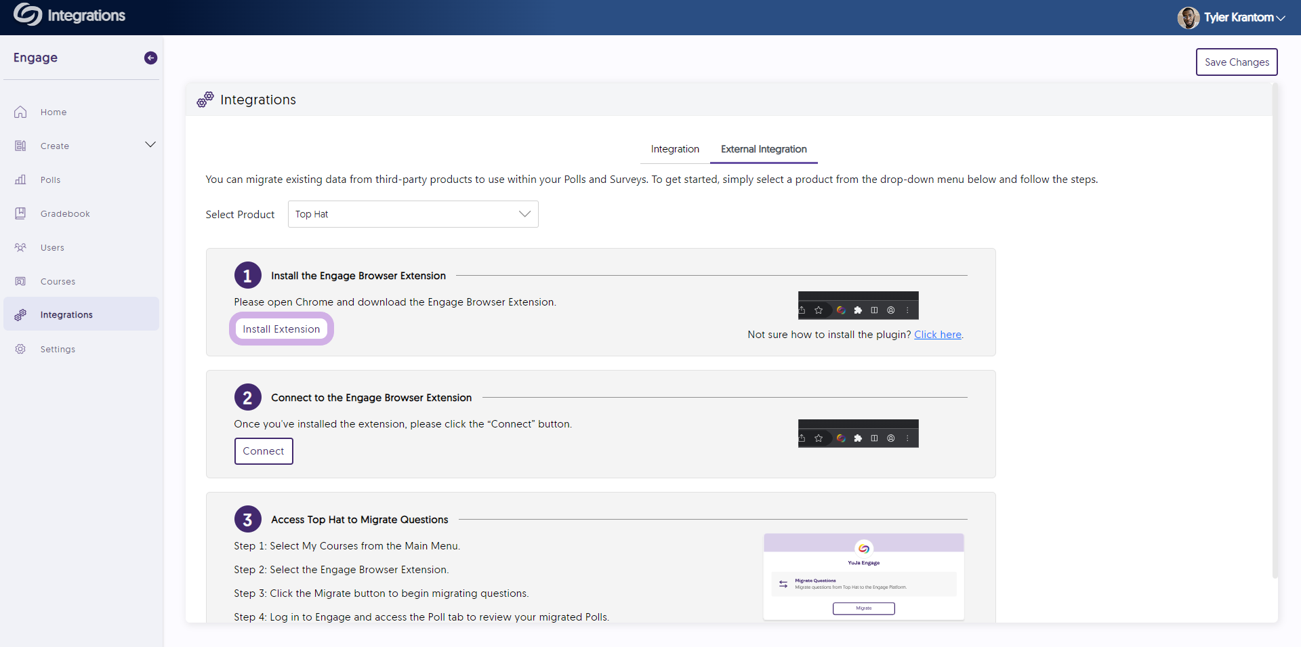Click the browser toolbar thumbnail in step 2
The height and width of the screenshot is (647, 1301).
coord(859,434)
